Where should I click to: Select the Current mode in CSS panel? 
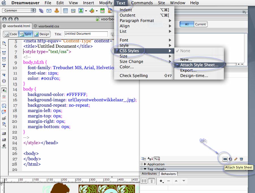click(201, 24)
